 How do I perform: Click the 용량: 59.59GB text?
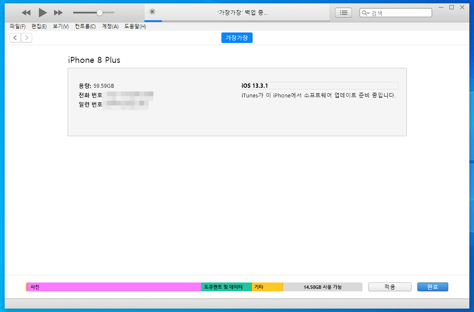(96, 86)
